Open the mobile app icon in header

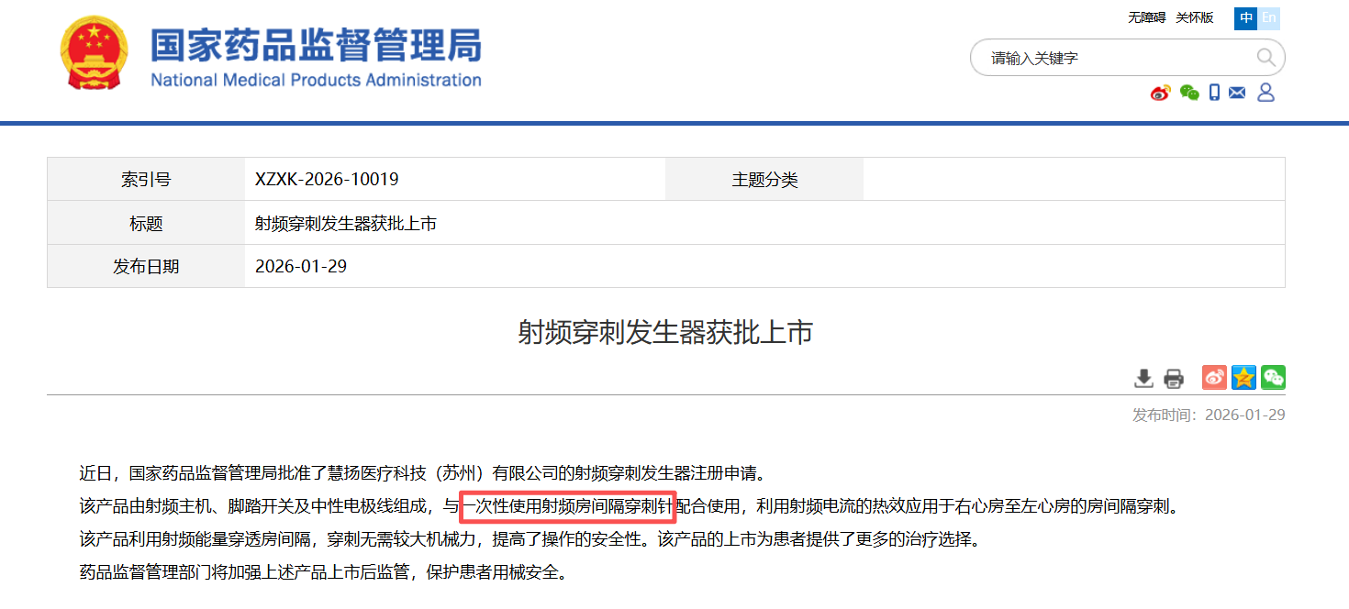click(x=1214, y=93)
